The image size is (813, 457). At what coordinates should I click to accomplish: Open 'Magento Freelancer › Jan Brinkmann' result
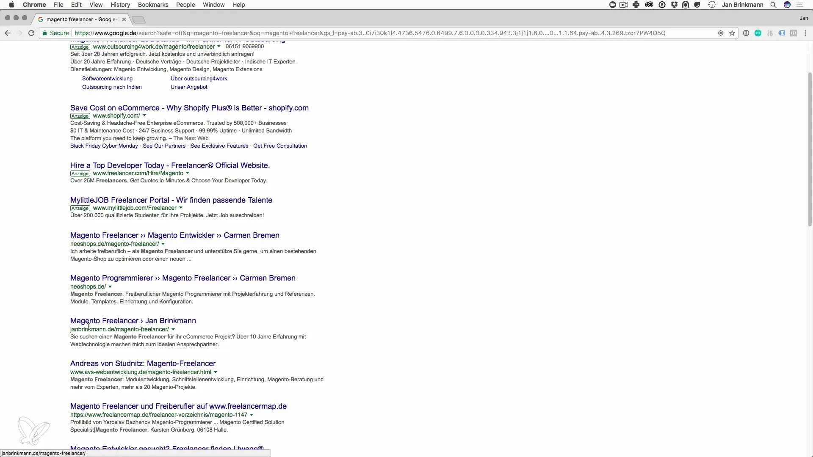click(133, 321)
